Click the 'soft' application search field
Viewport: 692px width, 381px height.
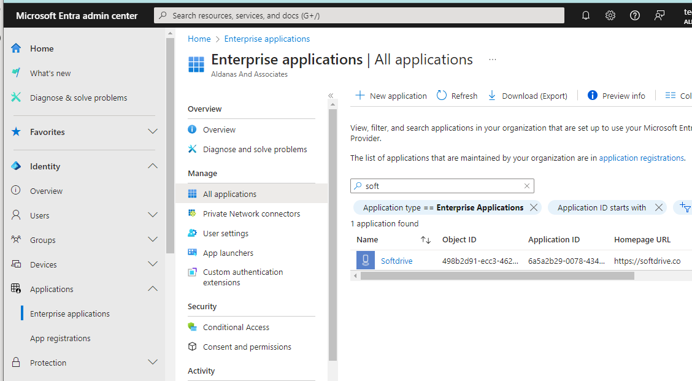coord(442,186)
